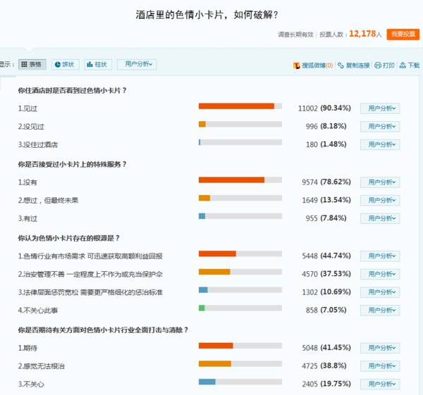
Task: Click the 复制连接 copy link icon
Action: [341, 65]
